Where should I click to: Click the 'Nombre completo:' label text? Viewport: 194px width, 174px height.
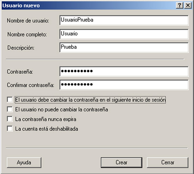pos(27,34)
